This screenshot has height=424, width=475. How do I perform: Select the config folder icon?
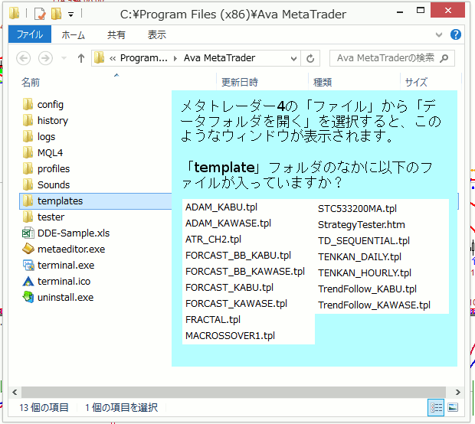(x=28, y=104)
